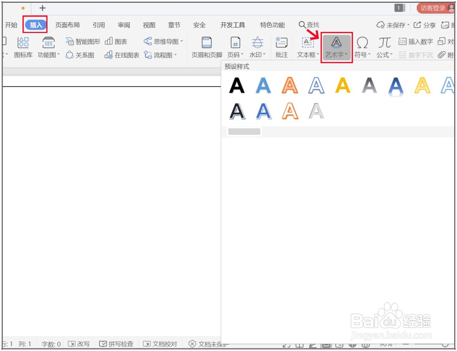Open the 页码 page number dropdown
The image size is (457, 351).
[235, 47]
